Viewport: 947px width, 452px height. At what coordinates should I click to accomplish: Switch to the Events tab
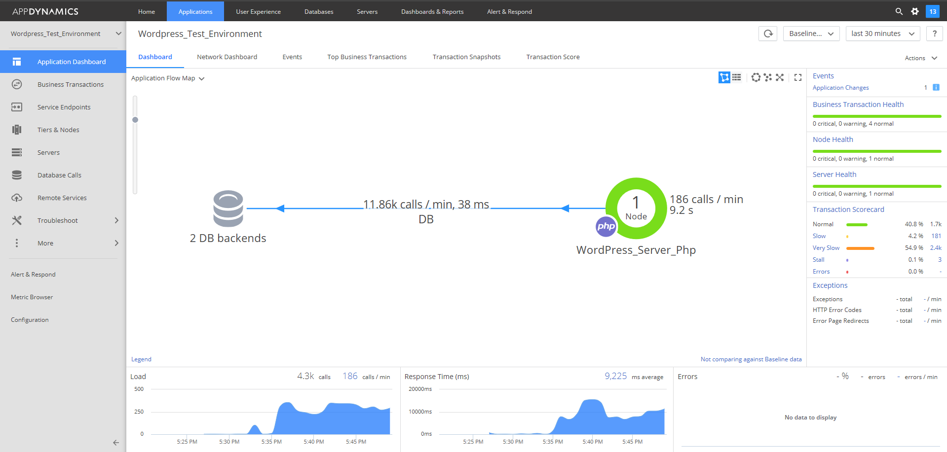tap(292, 57)
